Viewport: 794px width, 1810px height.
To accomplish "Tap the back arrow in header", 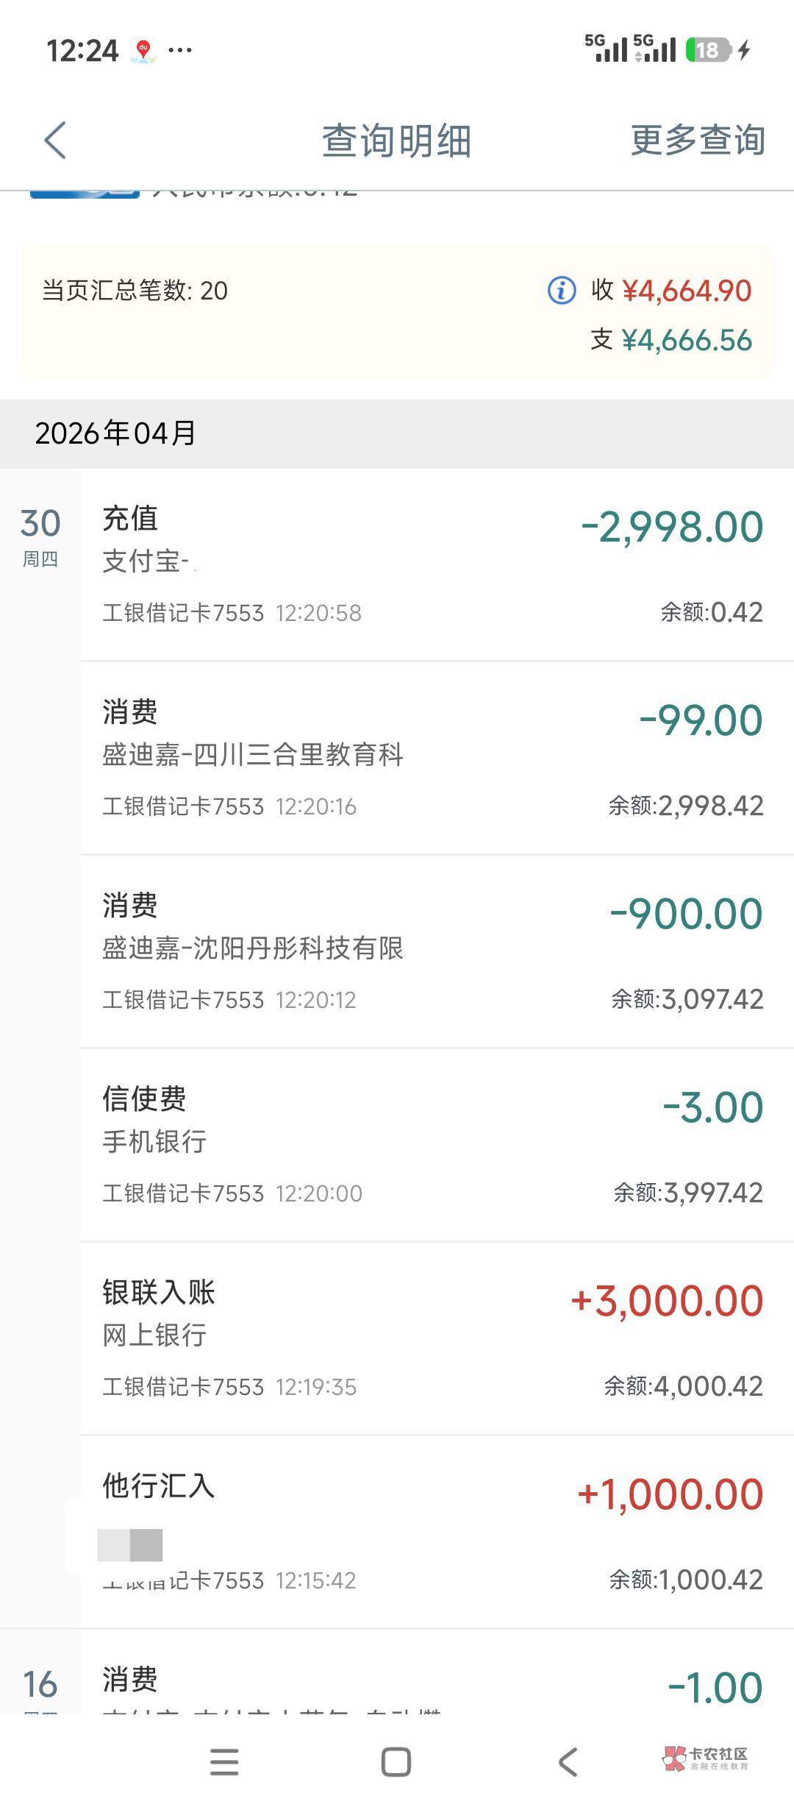I will 55,140.
